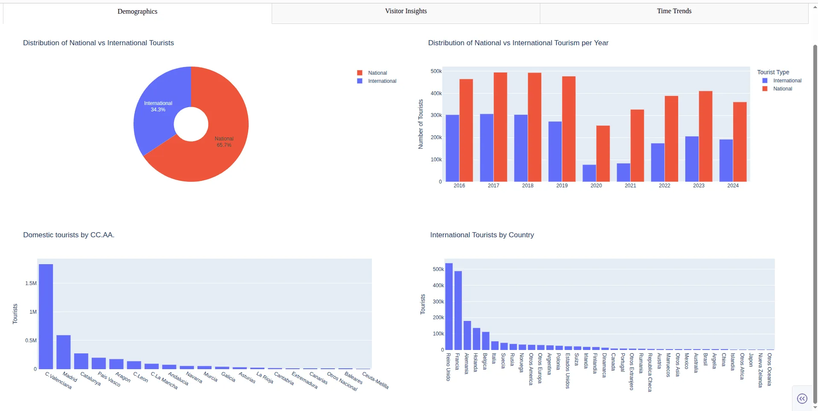Click 'International Tourists by Country' chart title
The height and width of the screenshot is (411, 818).
482,235
